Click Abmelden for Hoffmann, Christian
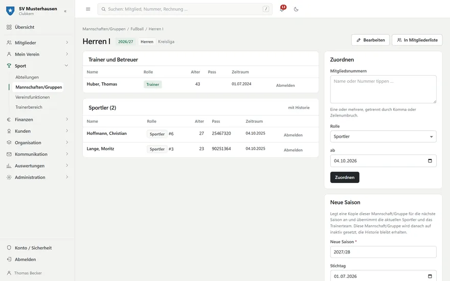 [x=293, y=135]
